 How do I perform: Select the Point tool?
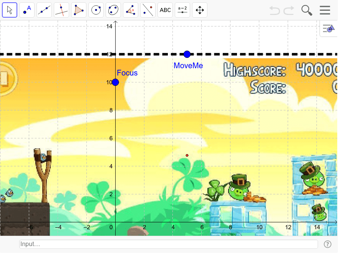pos(27,10)
